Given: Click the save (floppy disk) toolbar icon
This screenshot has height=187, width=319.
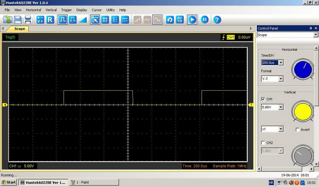Looking at the screenshot, I should 18,19.
